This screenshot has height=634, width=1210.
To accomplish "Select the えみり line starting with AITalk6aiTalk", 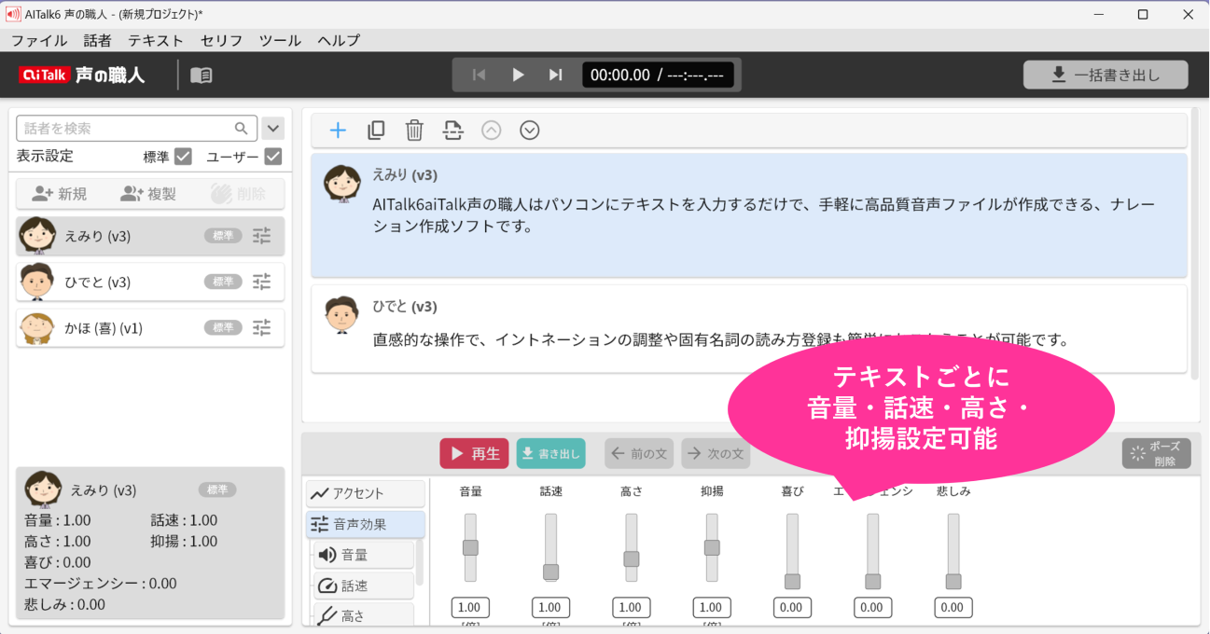I will (749, 215).
